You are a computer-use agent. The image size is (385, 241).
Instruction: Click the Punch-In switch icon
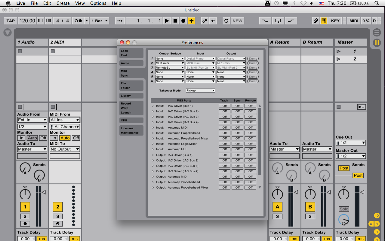coord(265,21)
